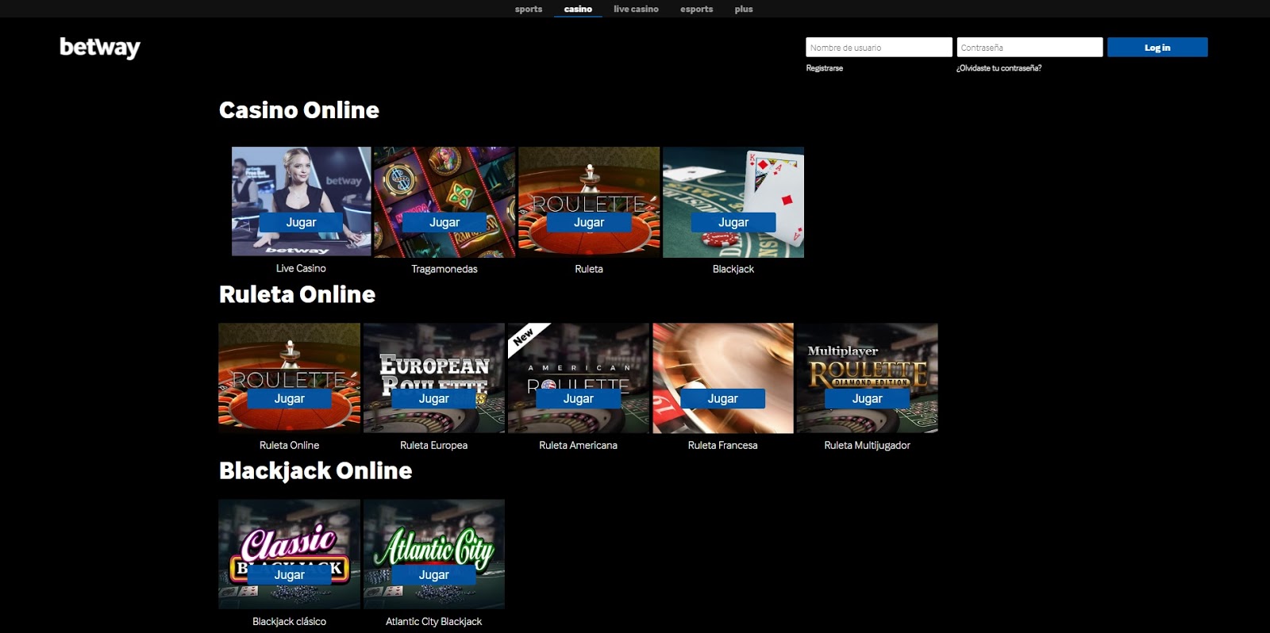
Task: Click the Nombre de usuario field
Action: pos(879,48)
